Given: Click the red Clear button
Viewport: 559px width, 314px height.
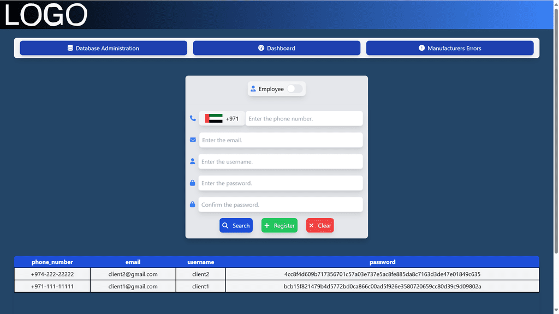Looking at the screenshot, I should 320,225.
